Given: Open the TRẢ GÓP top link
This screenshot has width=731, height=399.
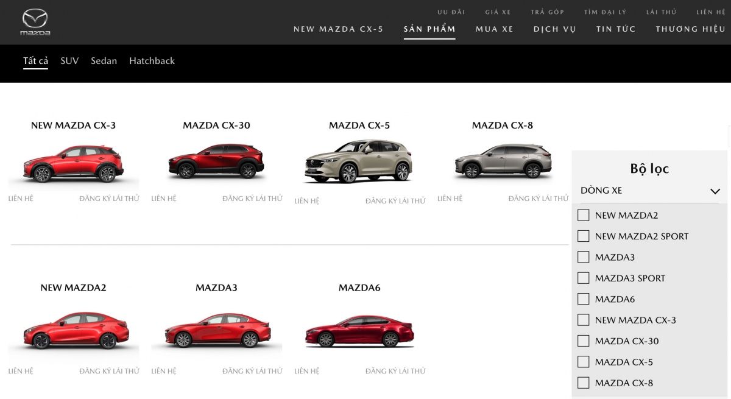Looking at the screenshot, I should click(x=547, y=12).
